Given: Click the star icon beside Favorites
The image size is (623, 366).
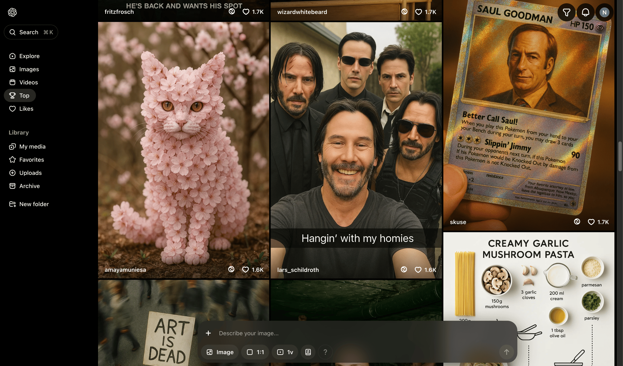Looking at the screenshot, I should pos(12,160).
